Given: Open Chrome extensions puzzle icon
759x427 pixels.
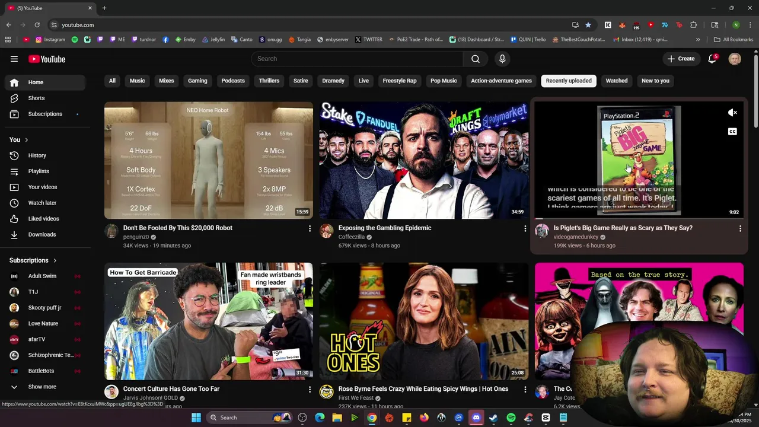Looking at the screenshot, I should pos(693,25).
